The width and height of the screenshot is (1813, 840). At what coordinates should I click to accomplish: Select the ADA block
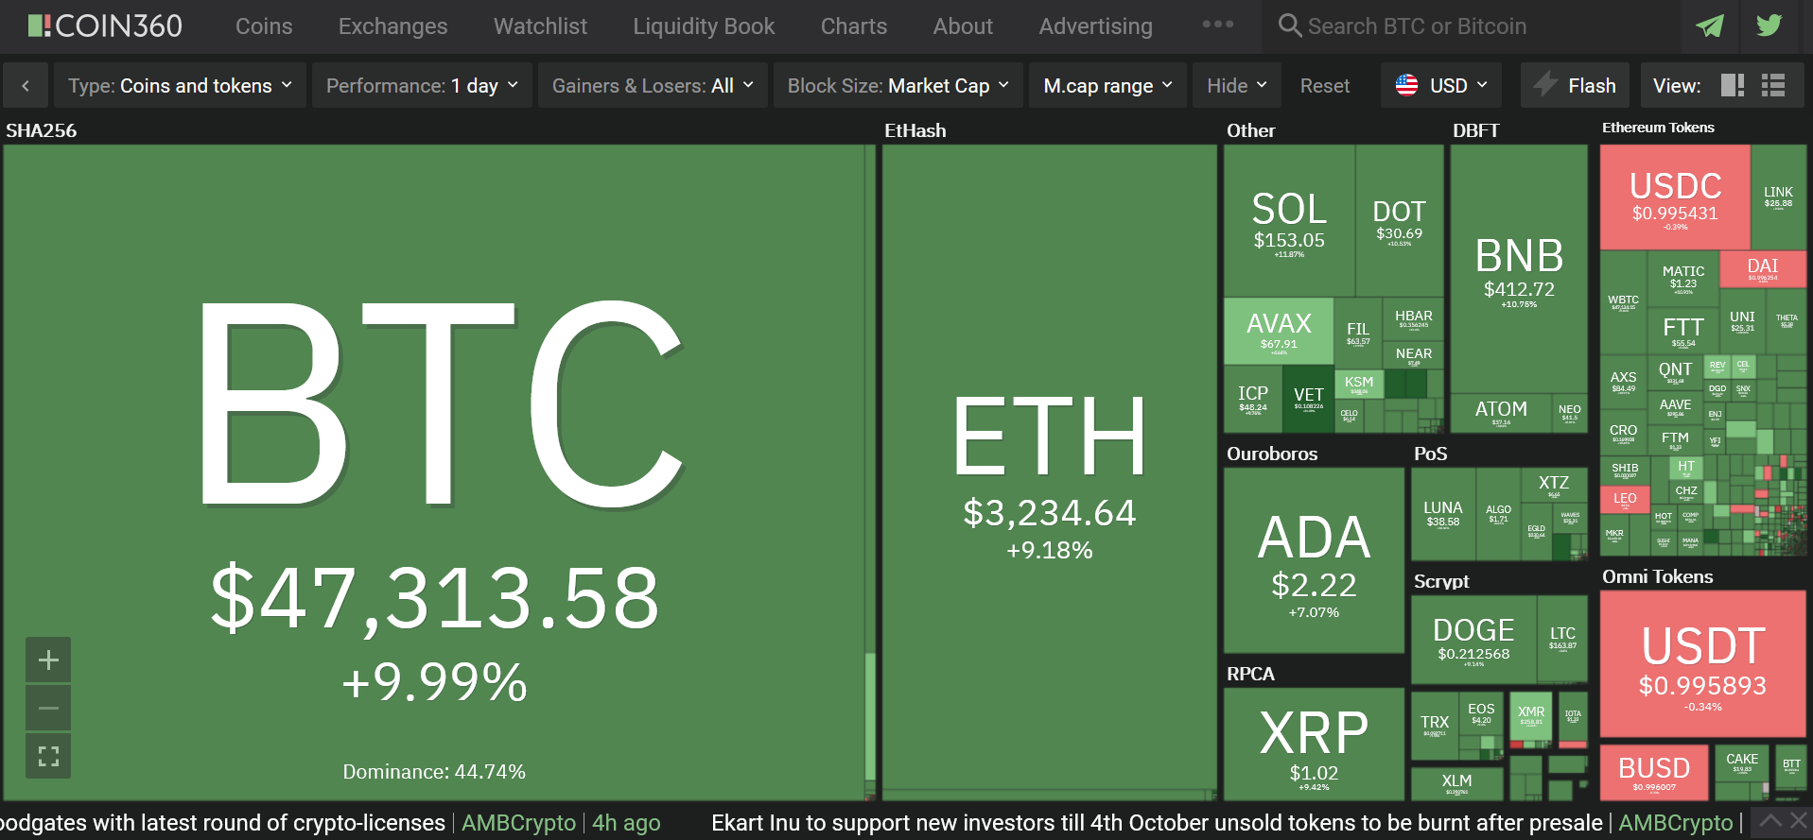tap(1314, 560)
